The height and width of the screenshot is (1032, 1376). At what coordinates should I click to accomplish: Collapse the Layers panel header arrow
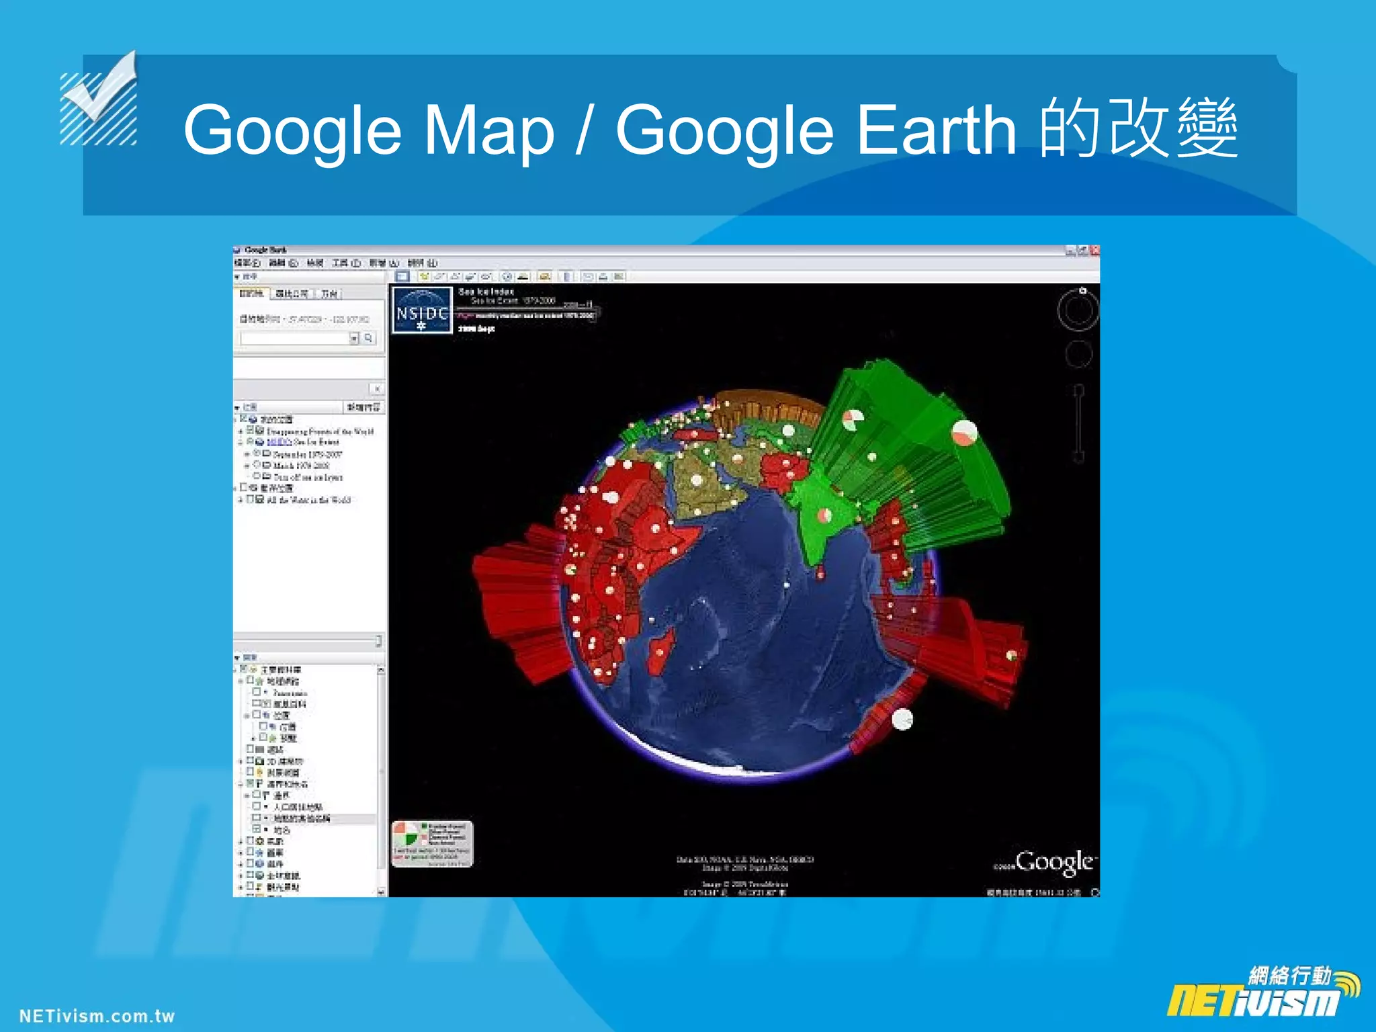pos(236,657)
